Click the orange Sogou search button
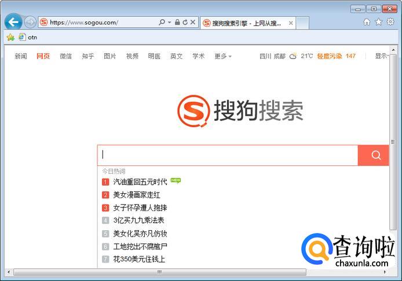Screen dimensions: 402x281 (376, 155)
